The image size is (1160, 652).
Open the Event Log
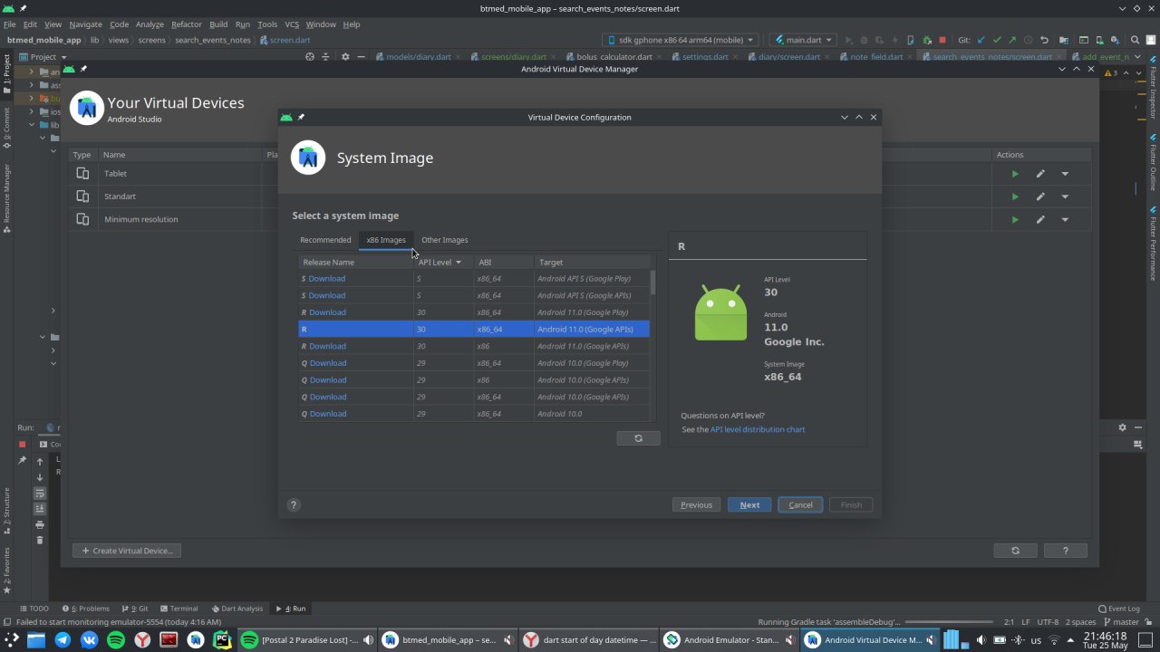(1118, 609)
